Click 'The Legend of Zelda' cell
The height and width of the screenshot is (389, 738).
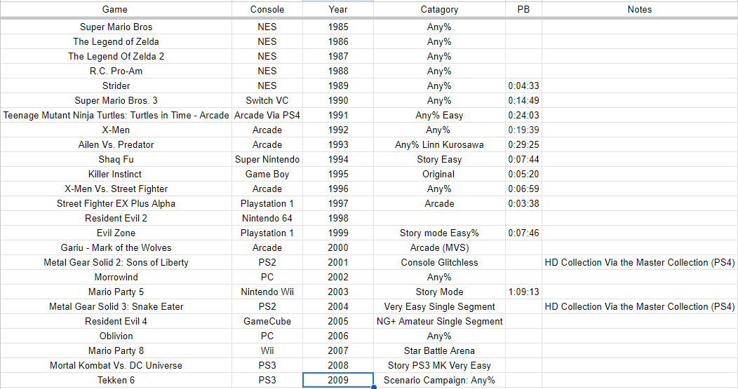[116, 41]
